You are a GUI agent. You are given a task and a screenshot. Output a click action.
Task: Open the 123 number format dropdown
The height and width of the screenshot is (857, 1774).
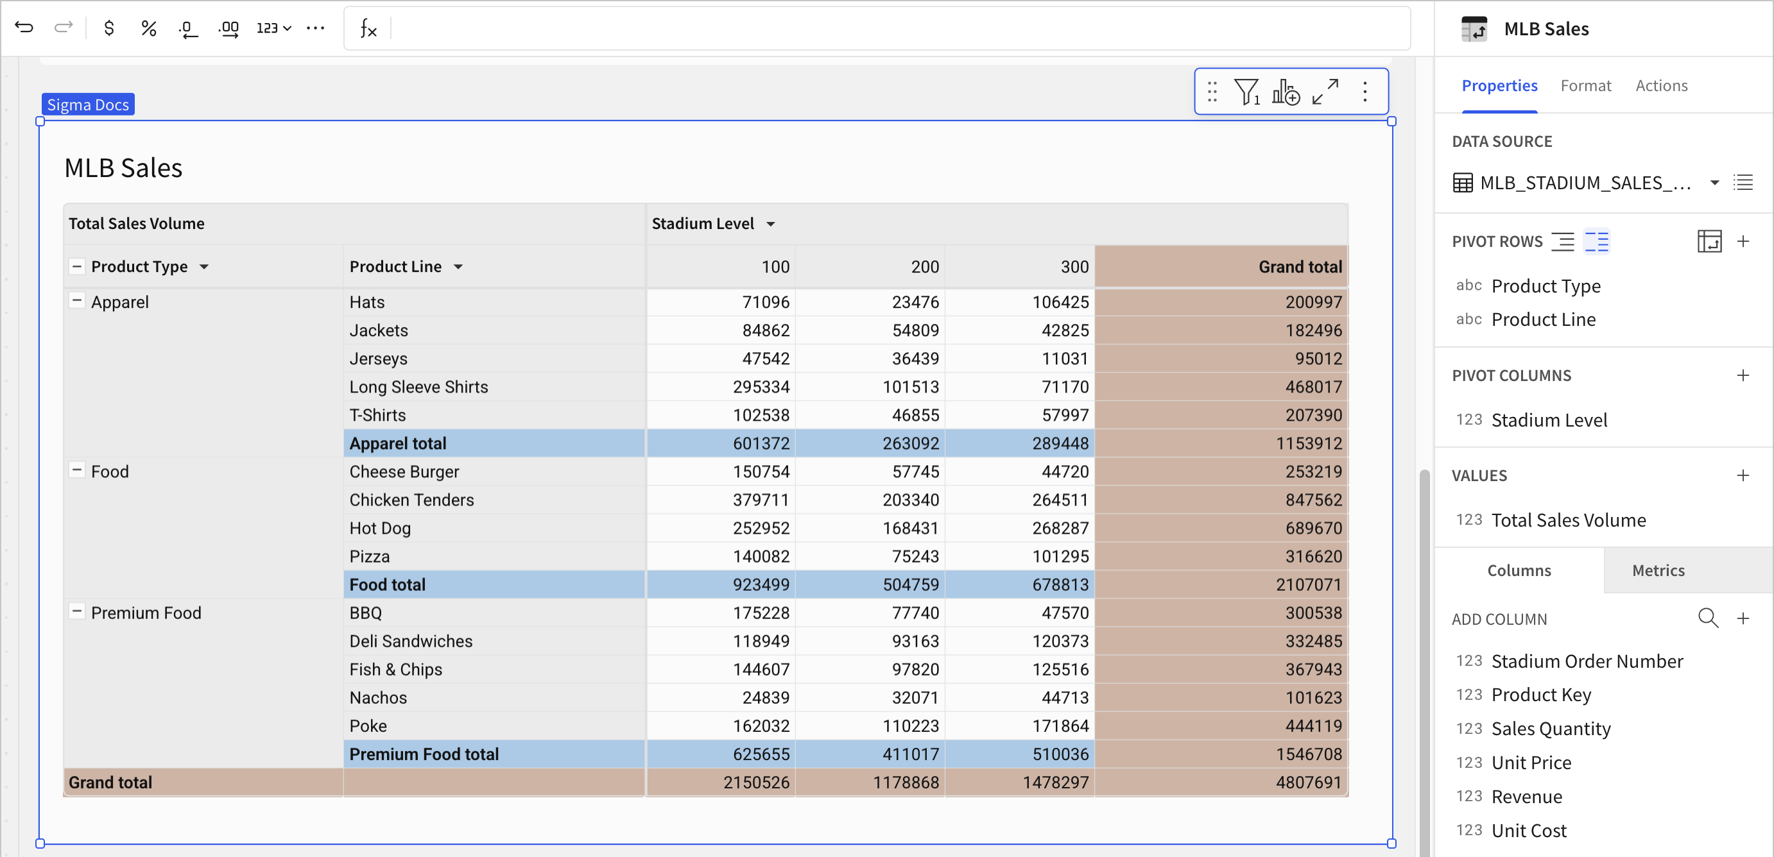pos(274,28)
